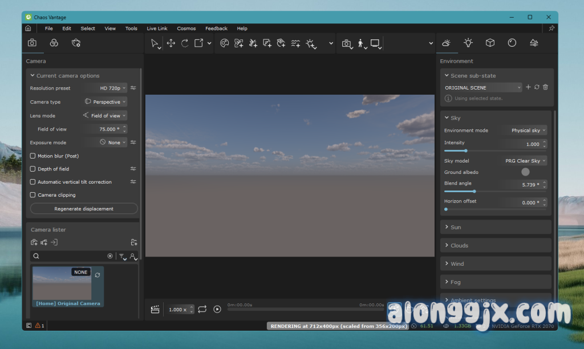Adjust the sky Intensity slider

tap(466, 151)
